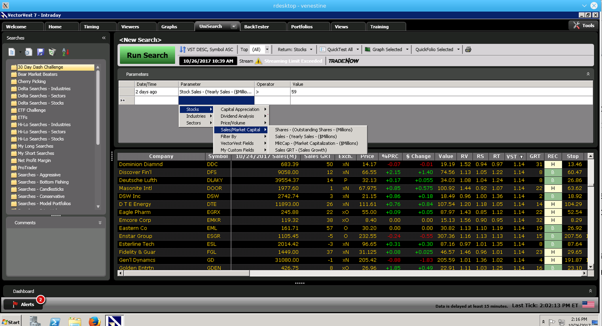The height and width of the screenshot is (326, 602).
Task: Open the 30 Day Dash Challenge folder
Action: tap(52, 67)
